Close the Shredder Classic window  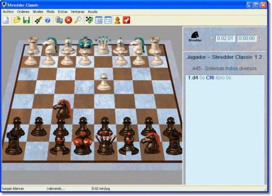(264, 5)
